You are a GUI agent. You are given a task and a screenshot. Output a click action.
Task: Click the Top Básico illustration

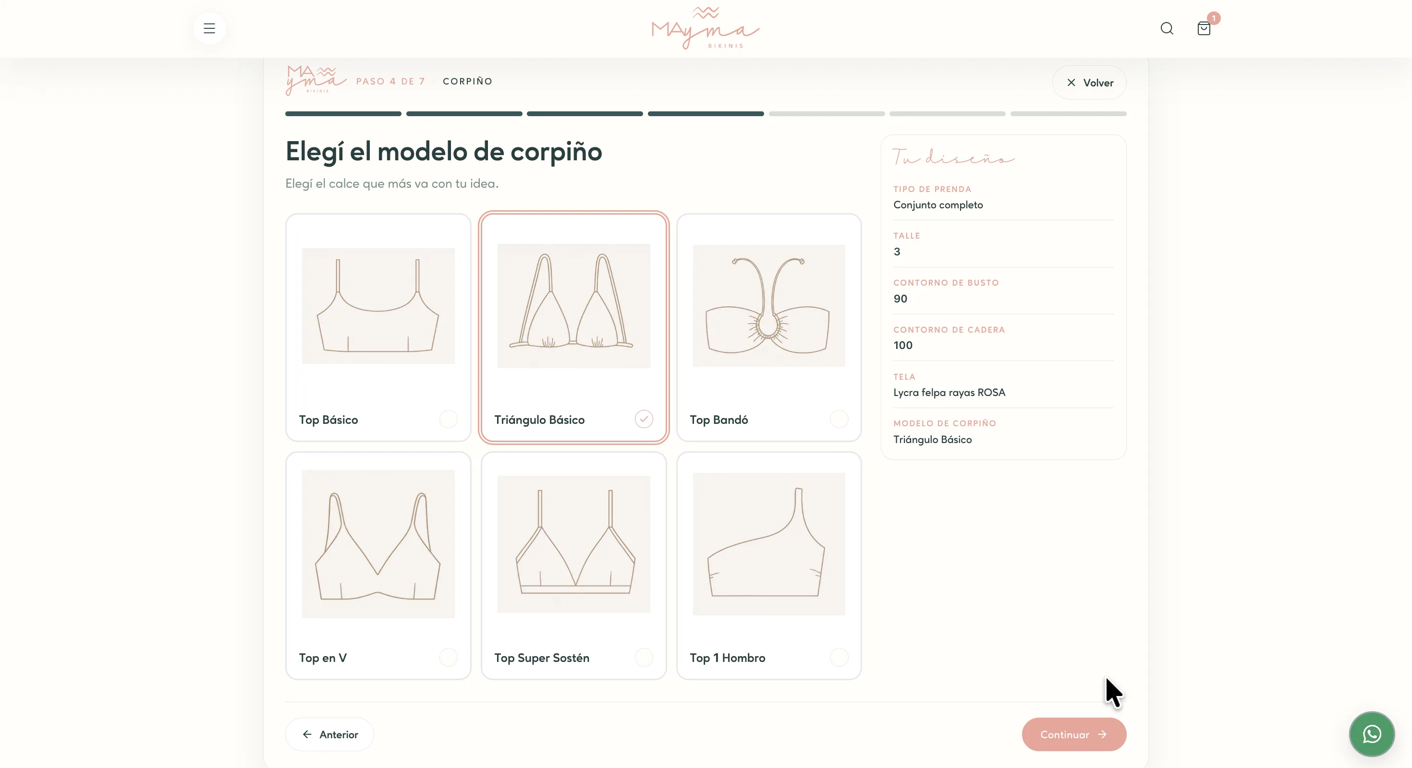[378, 306]
